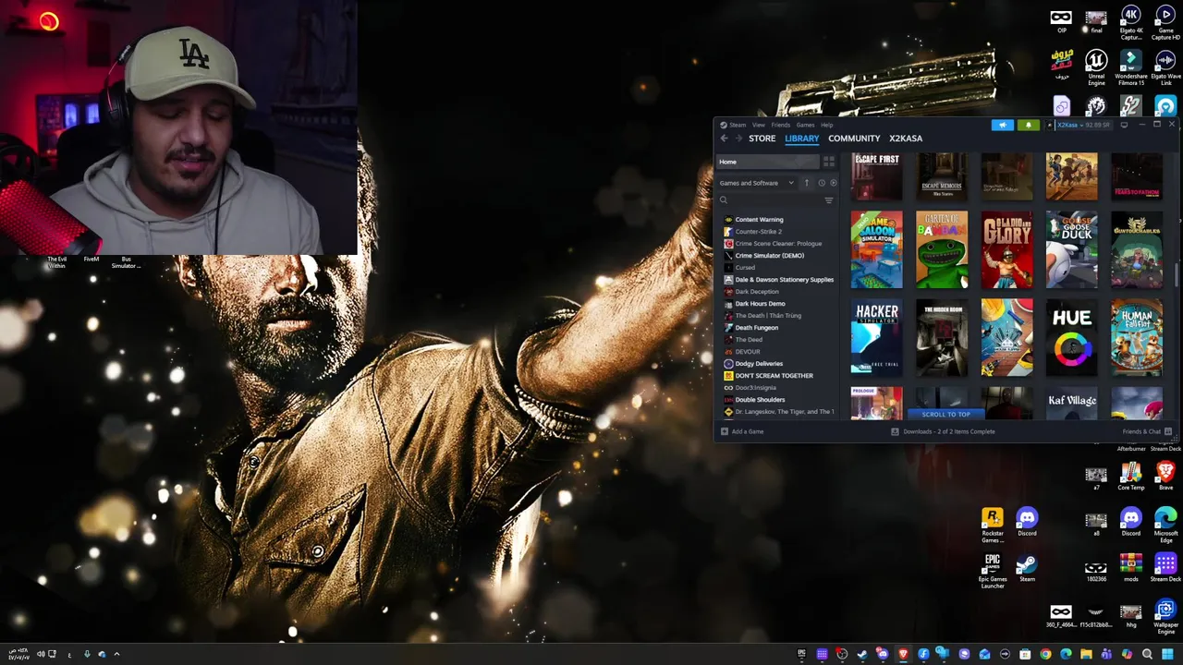
Task: Select the LIBRARY tab
Action: point(801,139)
